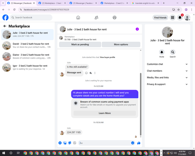Open the Home feed icon
Viewport: 195px width, 156px height.
(x=78, y=18)
